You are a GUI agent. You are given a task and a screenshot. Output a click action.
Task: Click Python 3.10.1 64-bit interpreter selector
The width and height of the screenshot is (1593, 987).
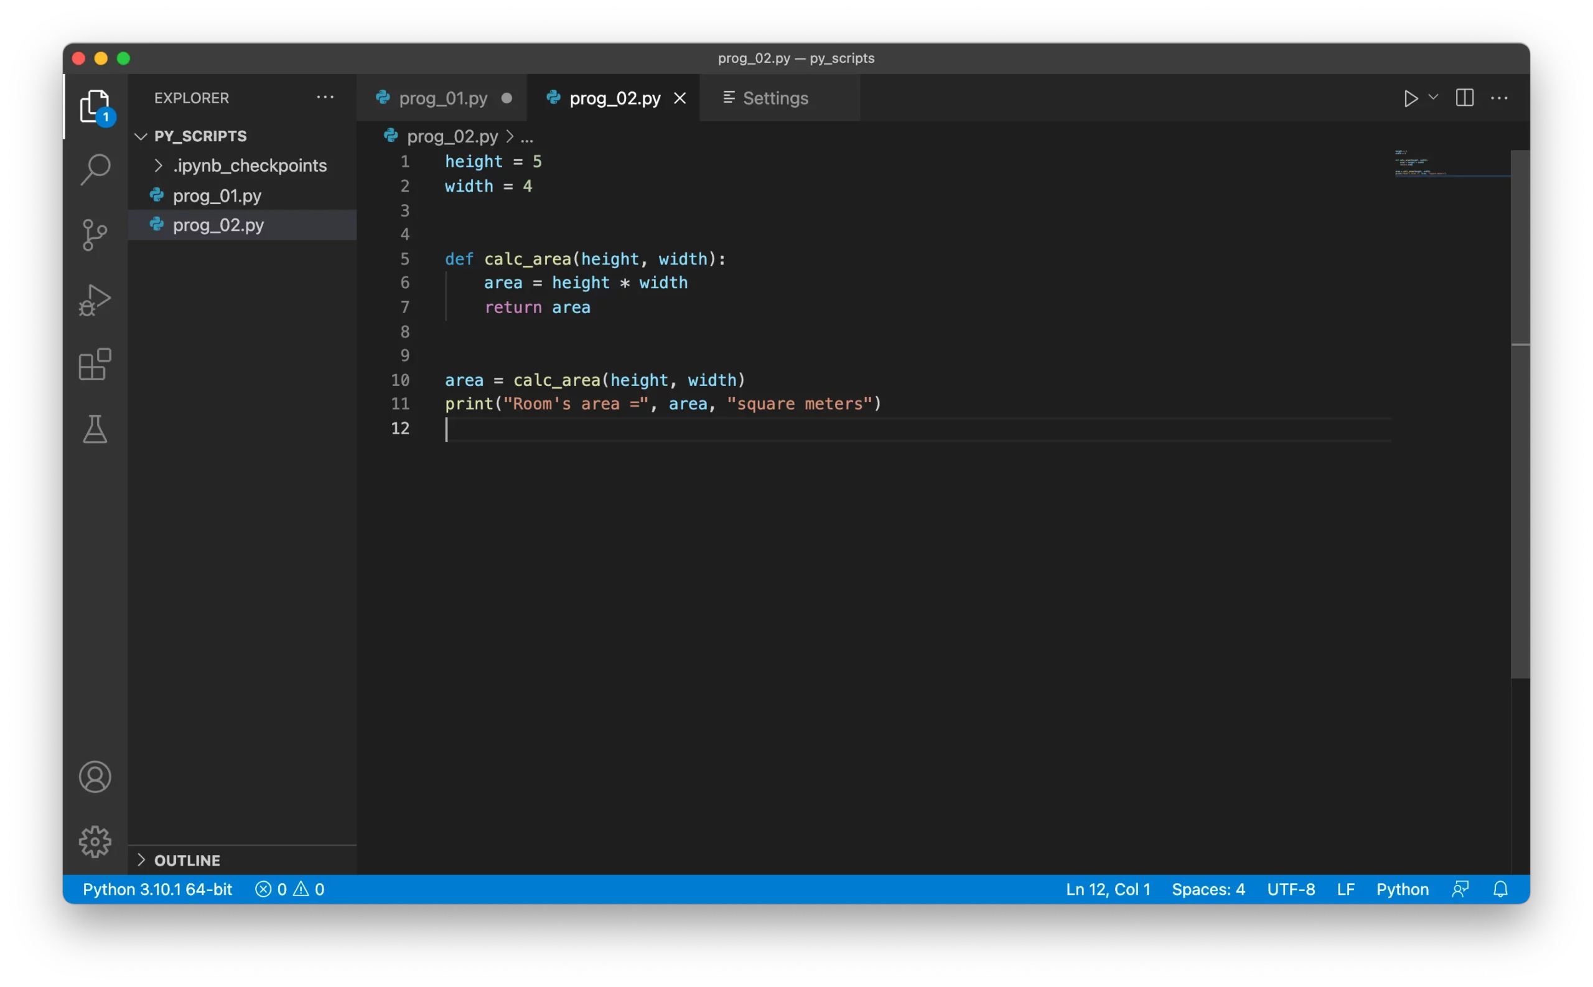pos(157,889)
